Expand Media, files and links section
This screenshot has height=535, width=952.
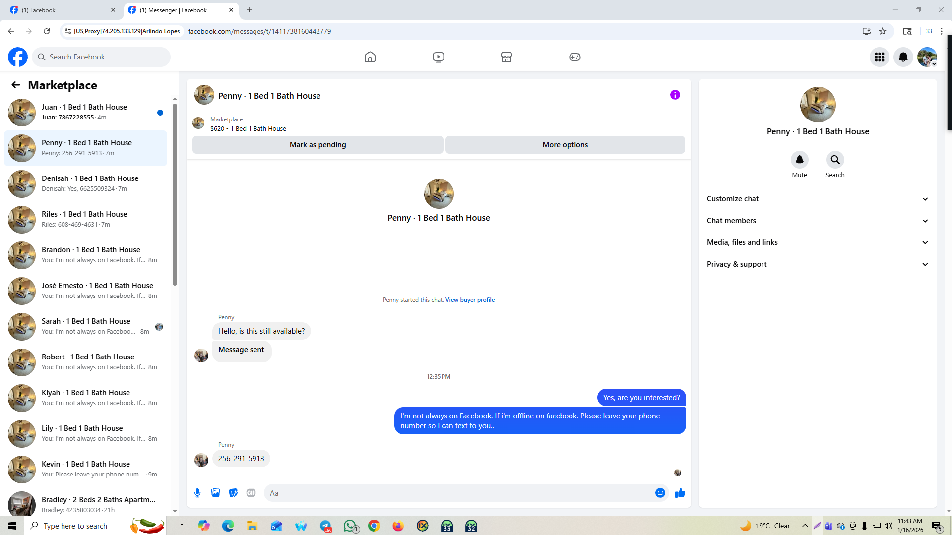click(x=818, y=242)
